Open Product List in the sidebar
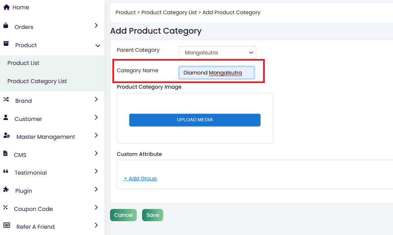Image resolution: width=393 pixels, height=235 pixels. (x=23, y=63)
